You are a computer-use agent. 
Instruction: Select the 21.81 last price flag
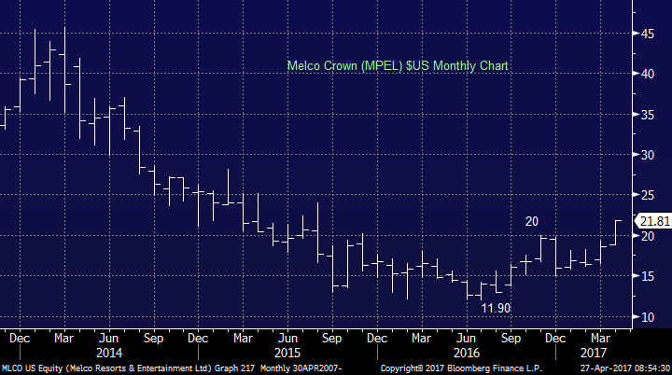pos(652,221)
